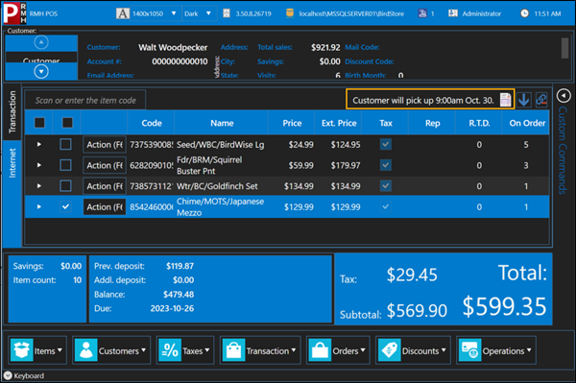Click the Customers person icon

coord(86,350)
